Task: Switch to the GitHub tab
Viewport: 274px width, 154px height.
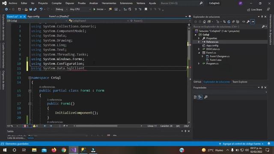Action: (x=197, y=82)
